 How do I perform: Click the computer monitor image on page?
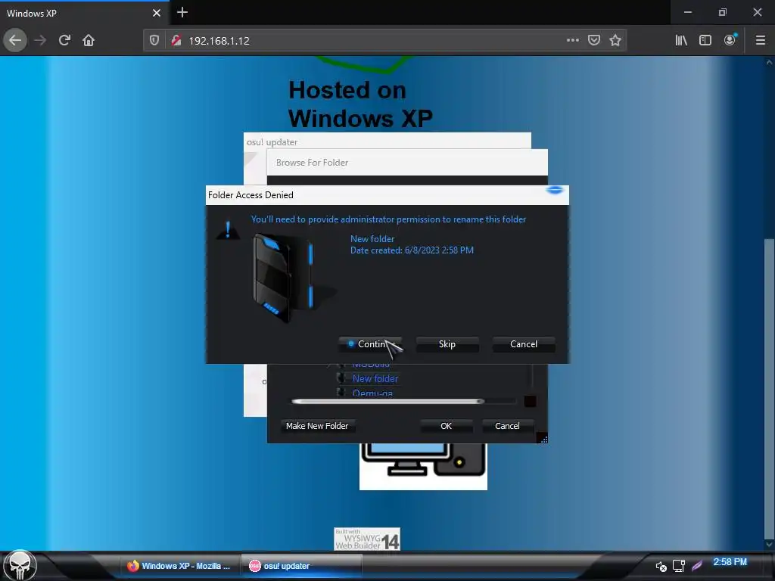point(423,466)
